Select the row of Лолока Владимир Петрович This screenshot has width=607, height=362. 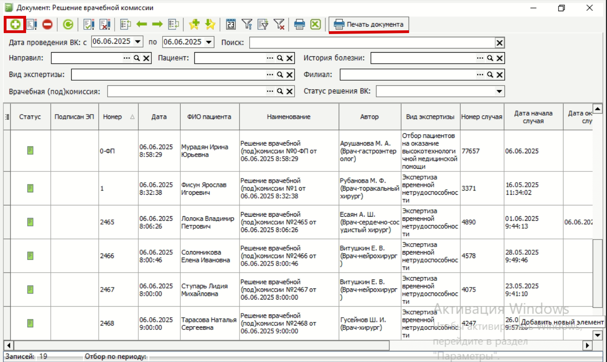298,222
